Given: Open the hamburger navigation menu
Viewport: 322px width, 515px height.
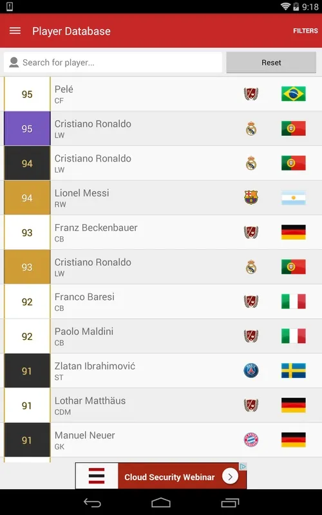Looking at the screenshot, I should (15, 31).
